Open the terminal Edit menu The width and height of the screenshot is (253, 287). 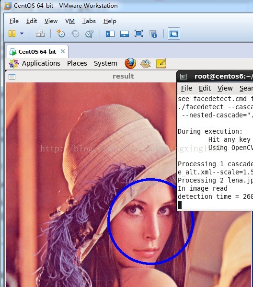[x=205, y=89]
